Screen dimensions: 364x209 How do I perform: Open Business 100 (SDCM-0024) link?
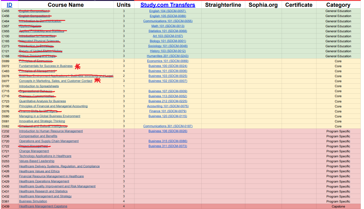click(x=168, y=66)
